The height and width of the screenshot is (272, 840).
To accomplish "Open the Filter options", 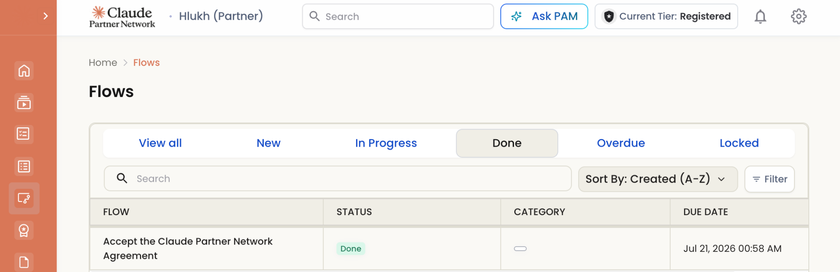I will click(769, 179).
